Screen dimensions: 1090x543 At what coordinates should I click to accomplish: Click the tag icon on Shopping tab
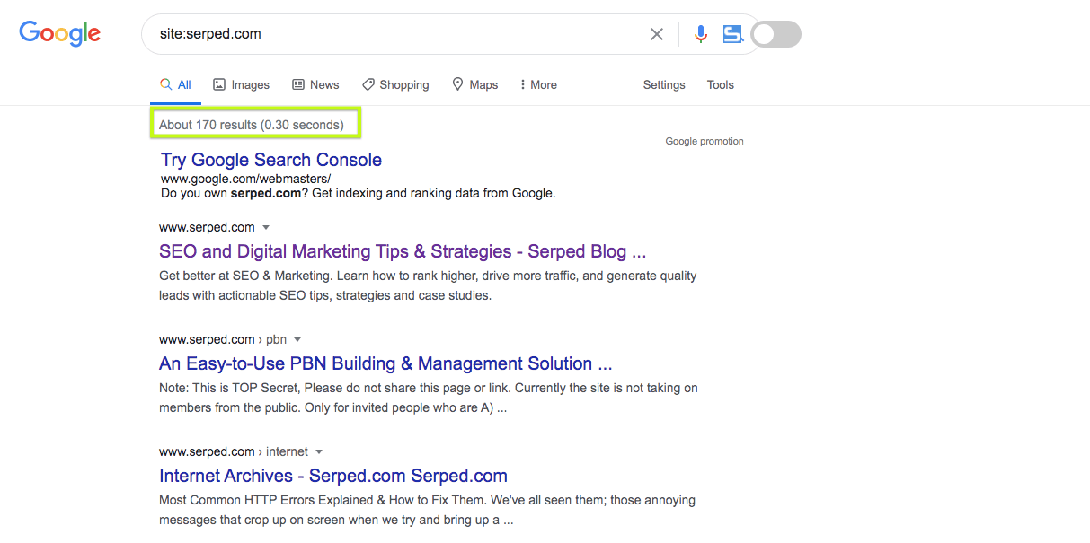(368, 84)
